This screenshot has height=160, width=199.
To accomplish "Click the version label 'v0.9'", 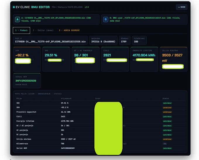I will tap(87, 7).
